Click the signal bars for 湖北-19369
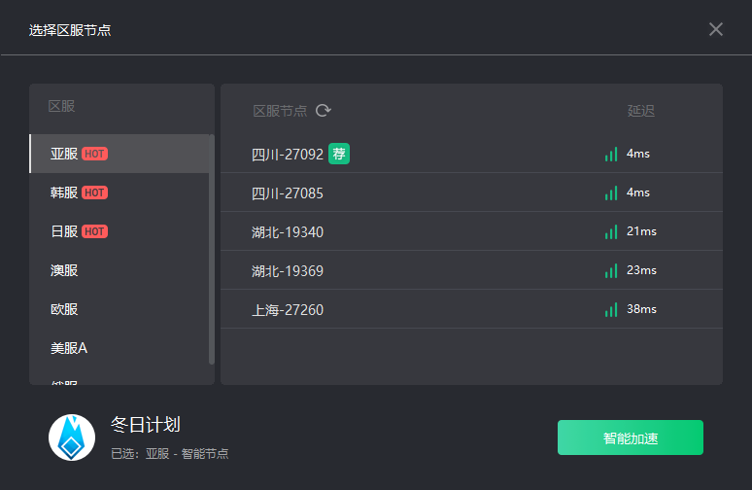Image resolution: width=752 pixels, height=490 pixels. pos(611,270)
